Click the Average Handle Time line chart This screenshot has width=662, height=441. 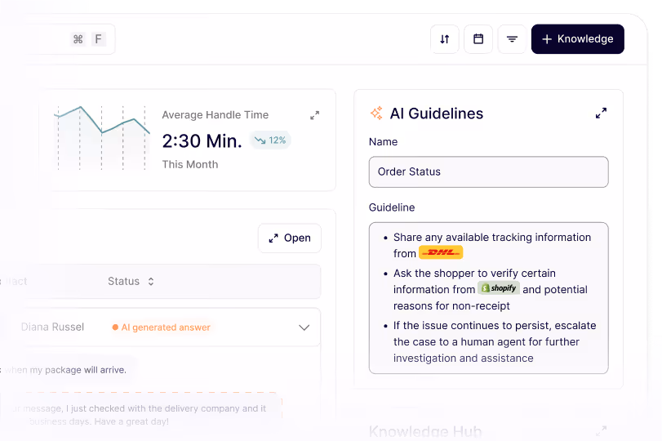(102, 138)
